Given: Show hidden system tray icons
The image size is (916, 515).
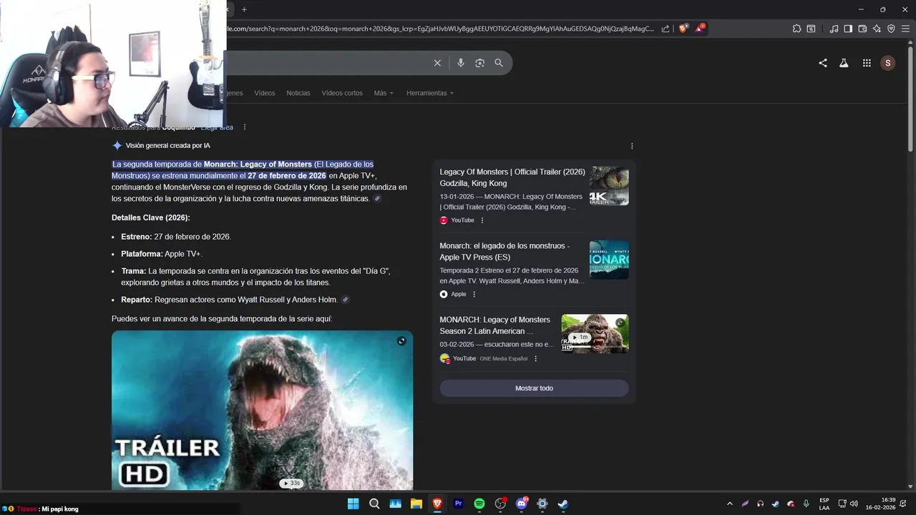Looking at the screenshot, I should (x=730, y=504).
